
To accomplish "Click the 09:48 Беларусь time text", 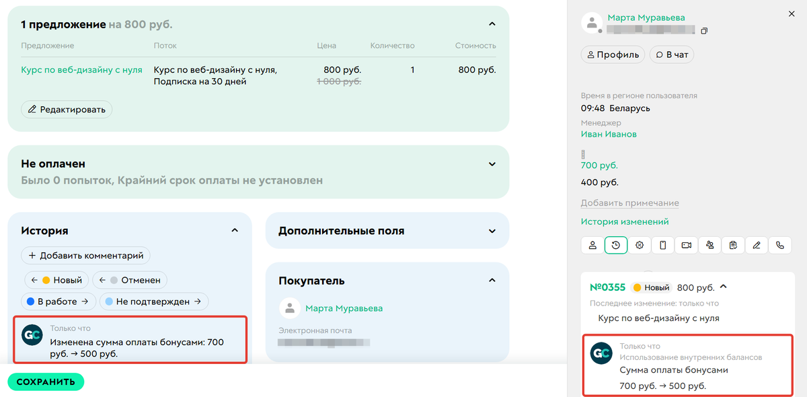I will click(615, 108).
